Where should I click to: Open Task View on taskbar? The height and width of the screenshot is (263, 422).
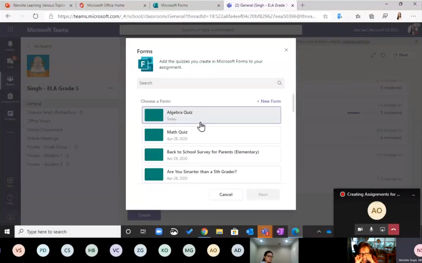[x=143, y=231]
